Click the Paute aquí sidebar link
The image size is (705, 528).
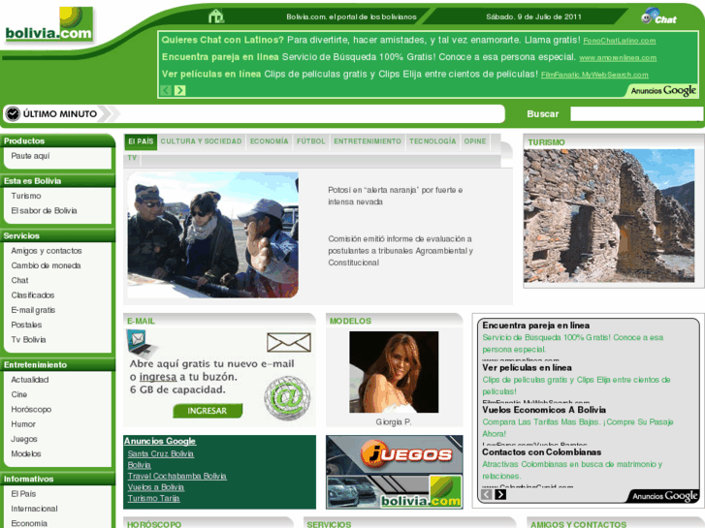[31, 156]
